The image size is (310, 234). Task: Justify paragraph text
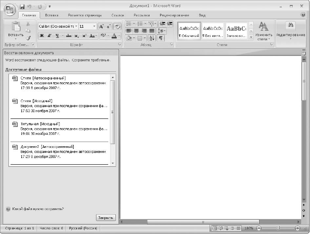click(x=152, y=31)
